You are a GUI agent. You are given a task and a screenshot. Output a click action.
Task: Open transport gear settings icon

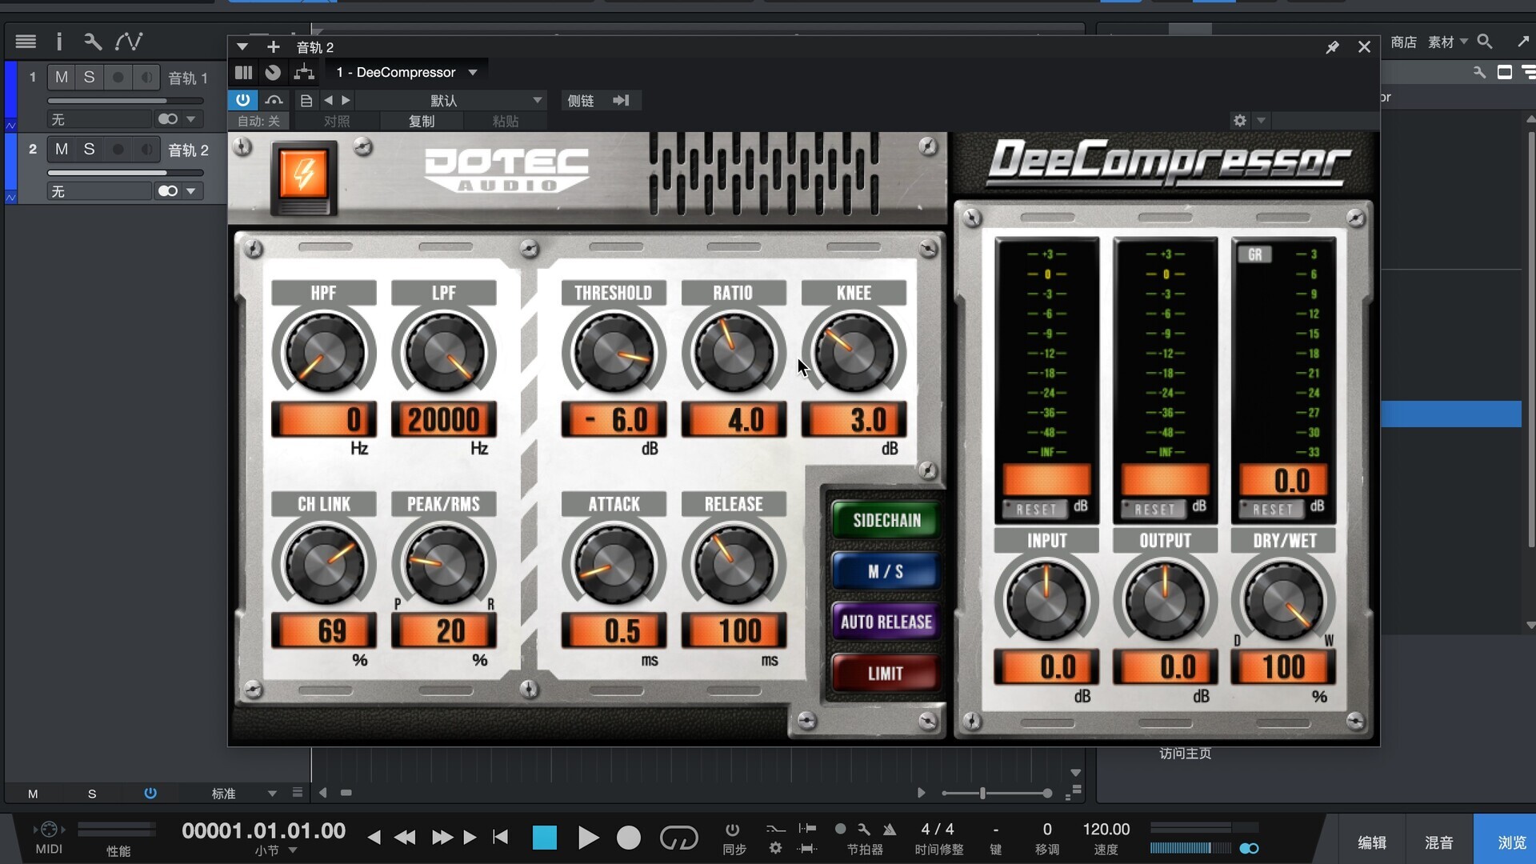(x=775, y=848)
